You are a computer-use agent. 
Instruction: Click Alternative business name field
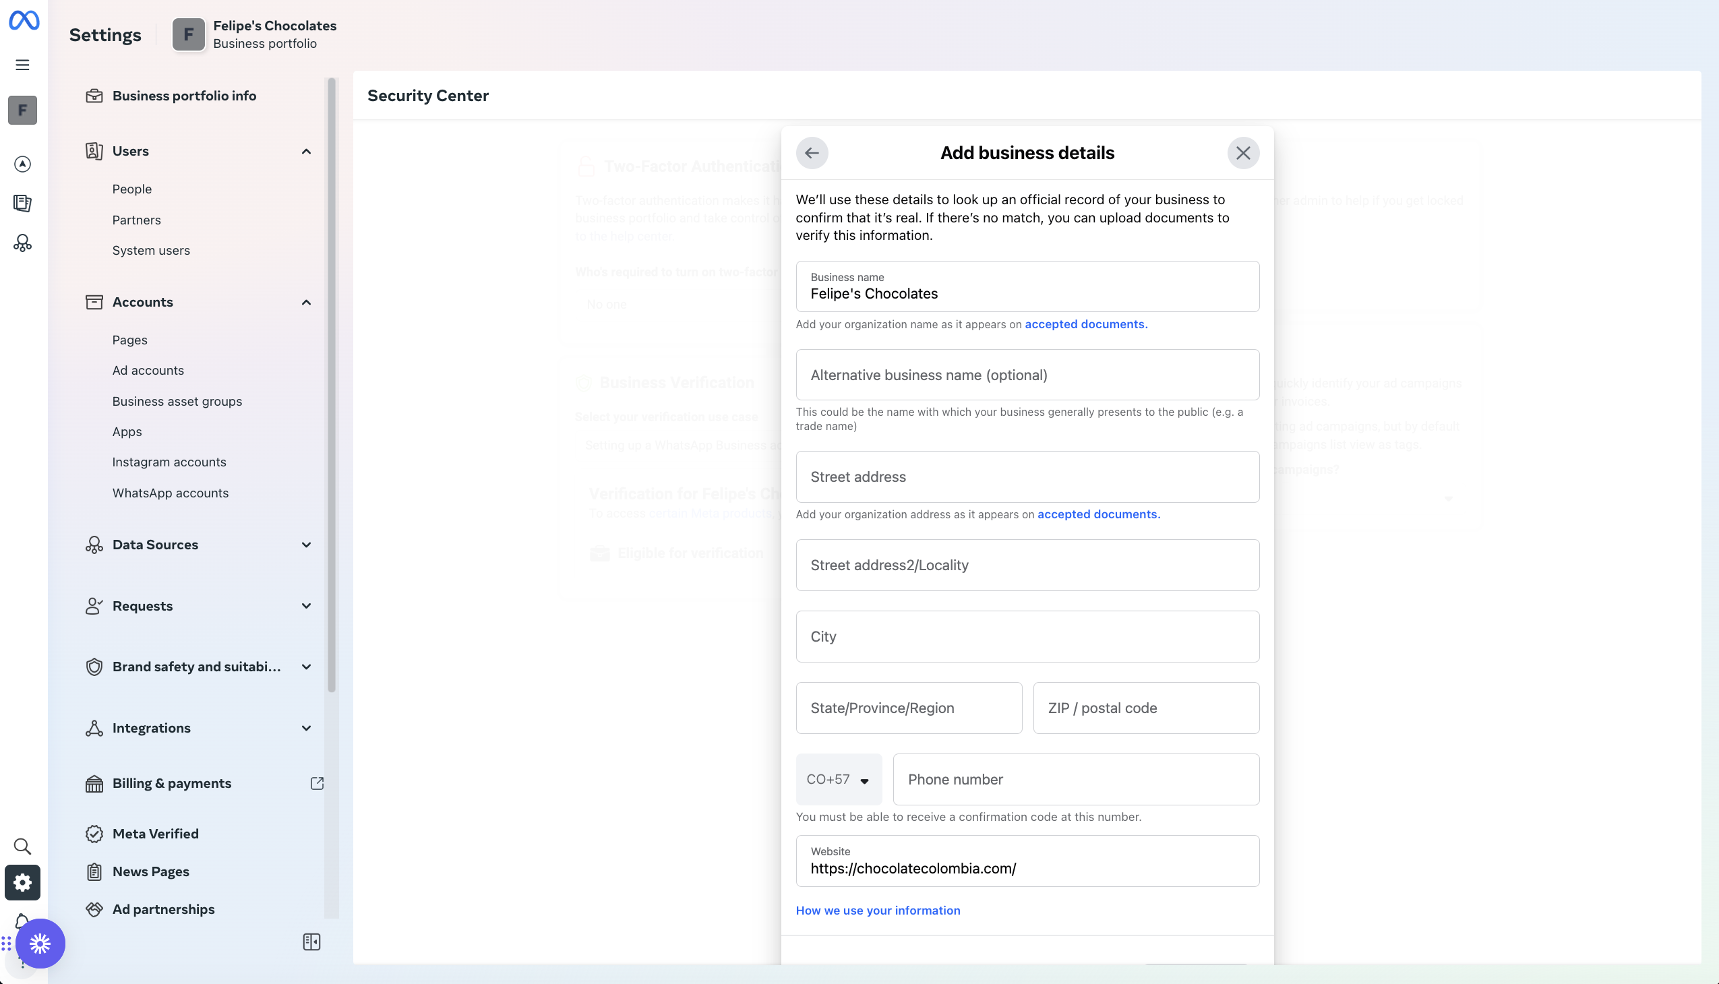(1027, 375)
